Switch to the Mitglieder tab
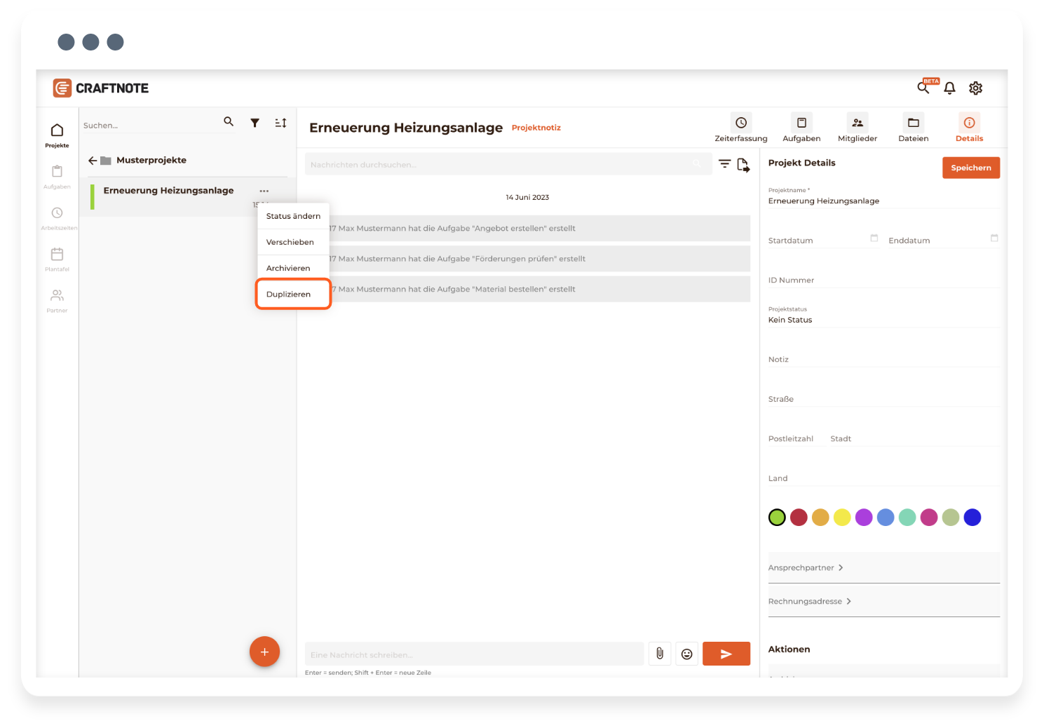 (x=857, y=128)
